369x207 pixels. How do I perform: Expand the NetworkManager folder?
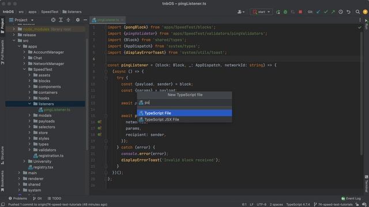pyautogui.click(x=24, y=64)
